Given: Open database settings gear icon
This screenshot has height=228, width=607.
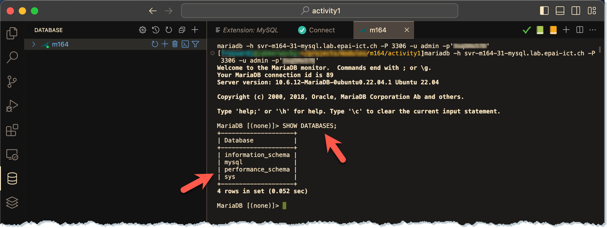Looking at the screenshot, I should 142,30.
